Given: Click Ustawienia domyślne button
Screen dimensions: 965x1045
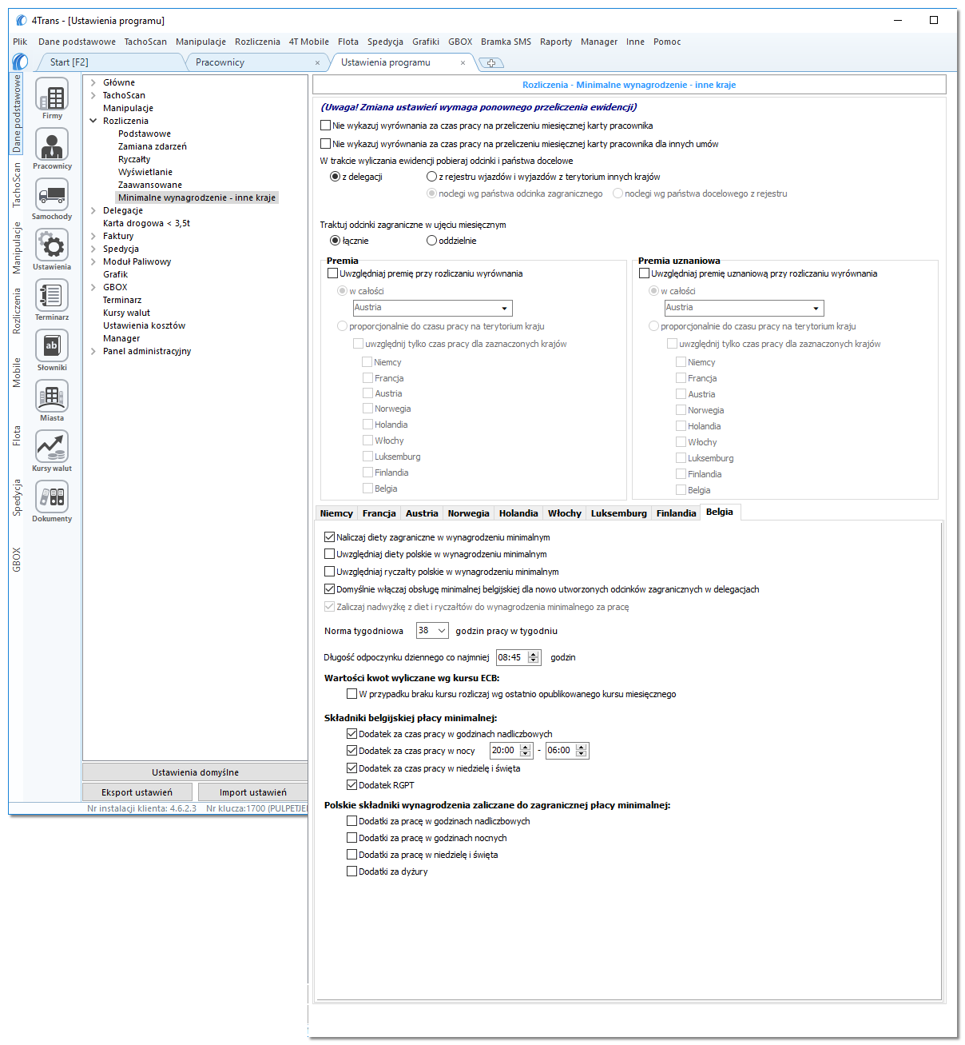Looking at the screenshot, I should (195, 772).
